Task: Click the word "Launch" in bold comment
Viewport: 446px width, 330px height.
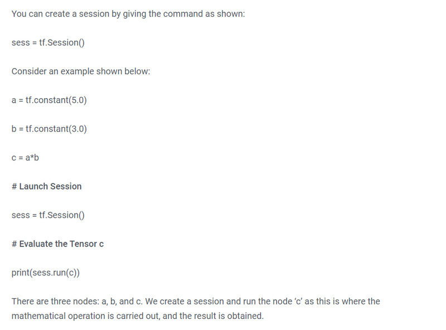Action: click(34, 186)
